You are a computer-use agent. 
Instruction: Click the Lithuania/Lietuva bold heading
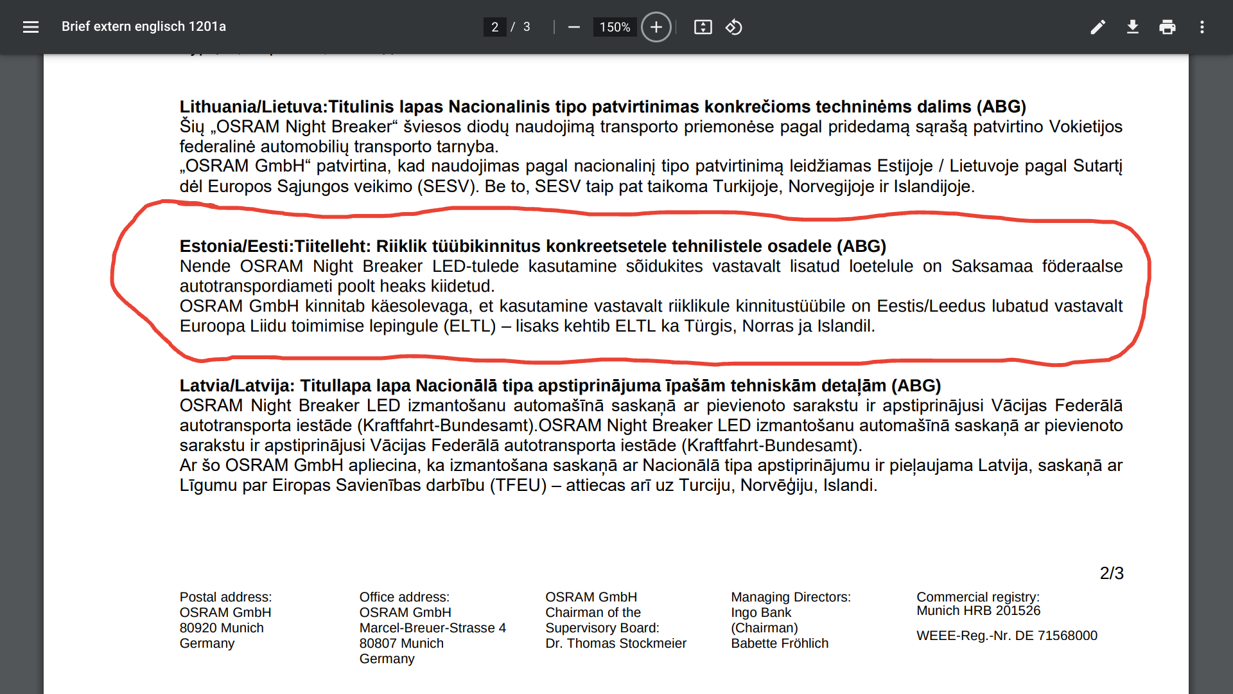(602, 107)
